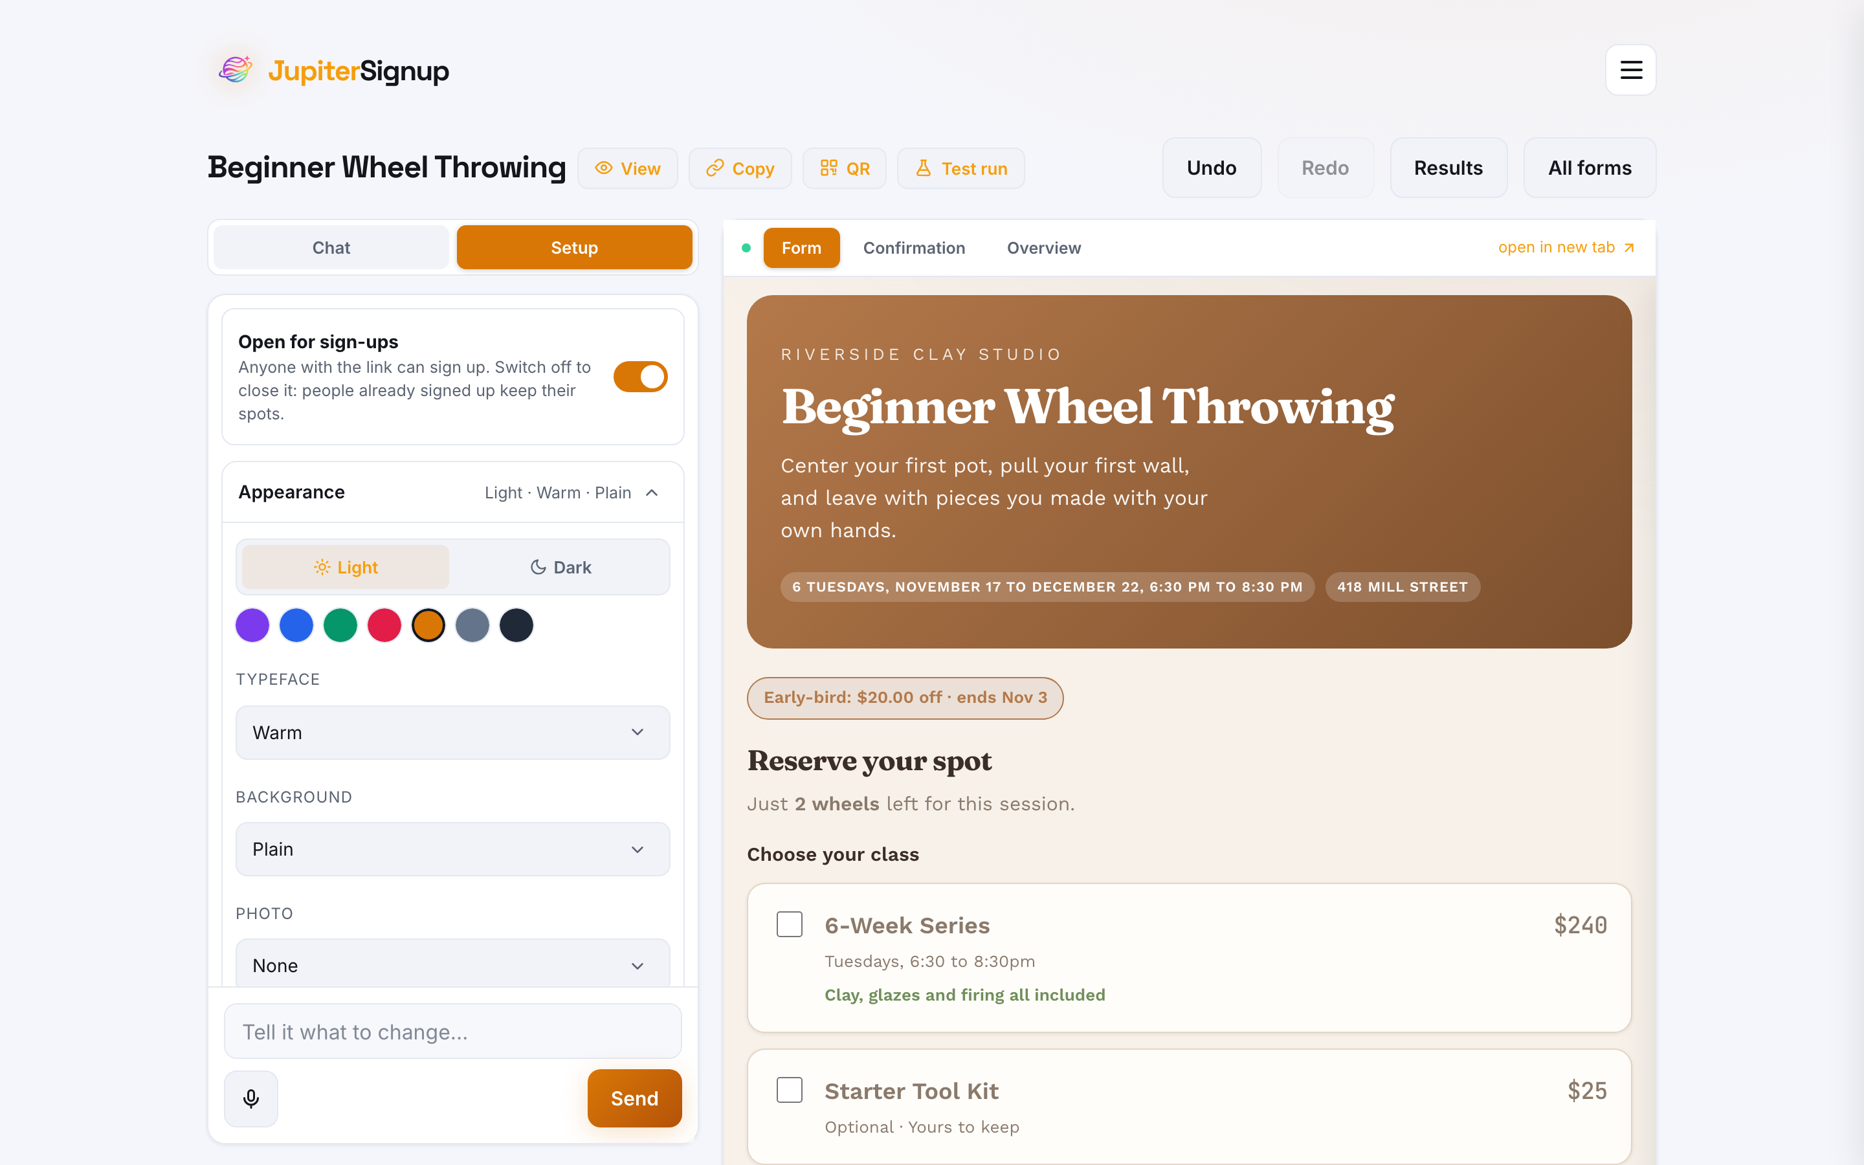Viewport: 1864px width, 1165px height.
Task: Click the open in new tab arrow
Action: tap(1629, 248)
